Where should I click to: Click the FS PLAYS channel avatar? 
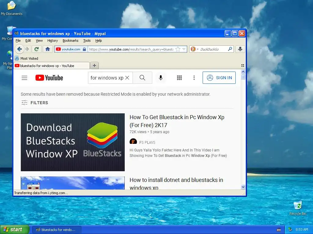tap(133, 142)
